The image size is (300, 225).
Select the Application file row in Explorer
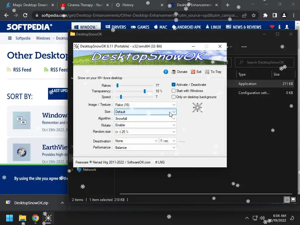tap(260, 83)
